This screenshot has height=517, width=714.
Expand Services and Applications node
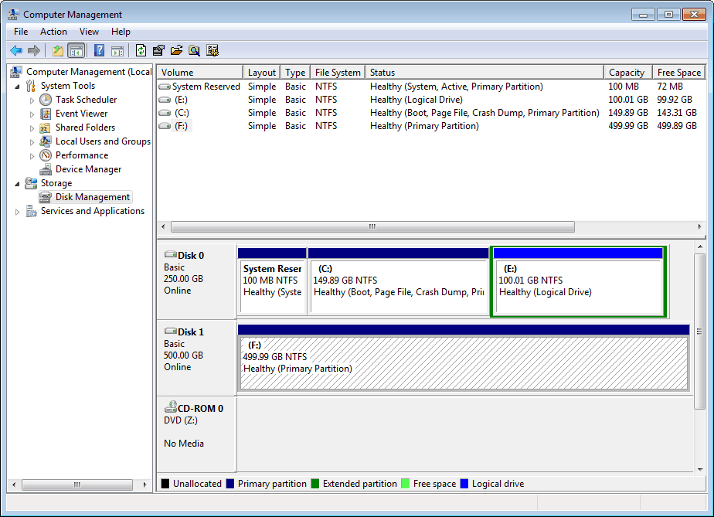pyautogui.click(x=17, y=212)
